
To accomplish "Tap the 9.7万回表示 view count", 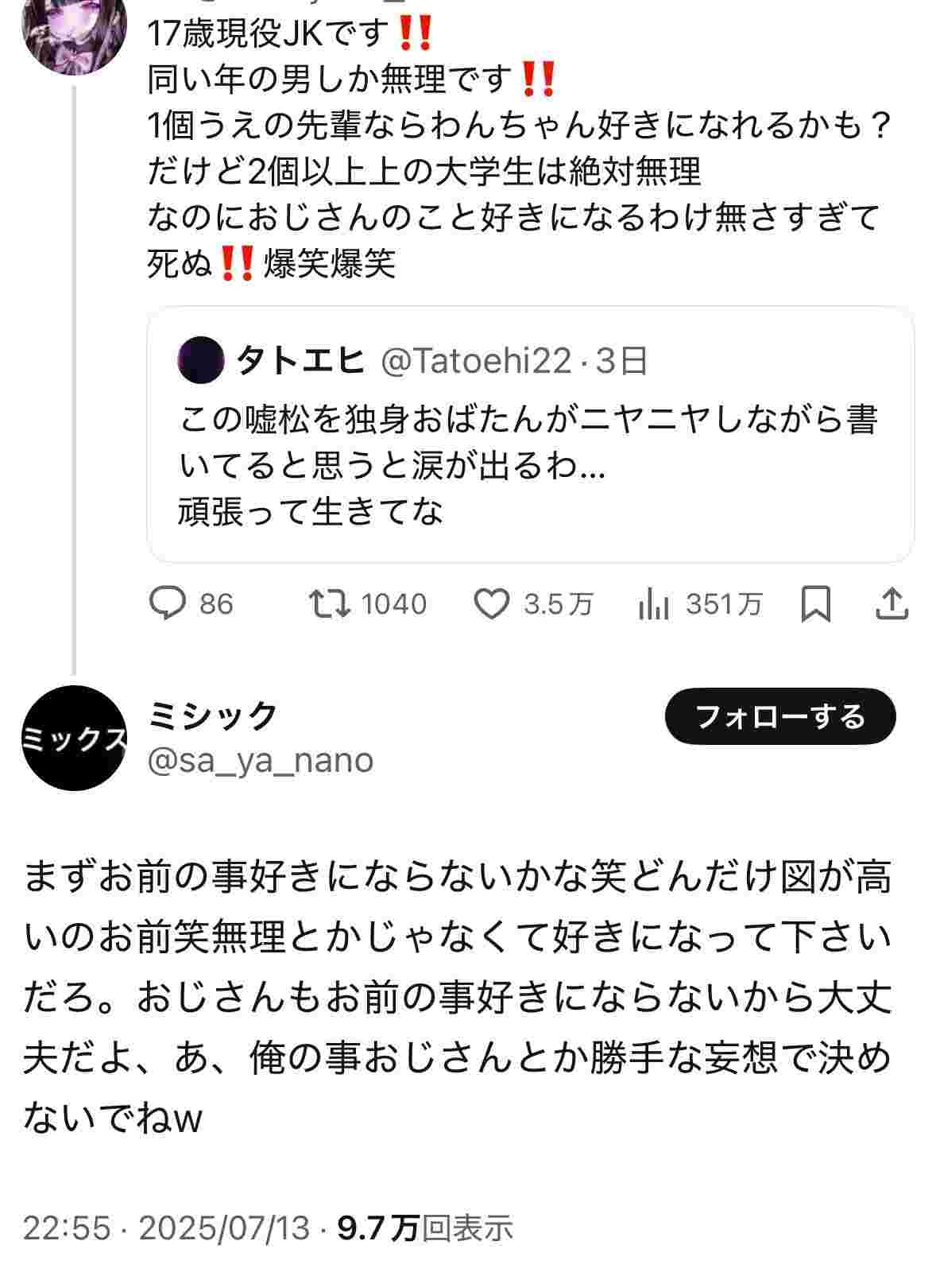I will [x=425, y=1228].
